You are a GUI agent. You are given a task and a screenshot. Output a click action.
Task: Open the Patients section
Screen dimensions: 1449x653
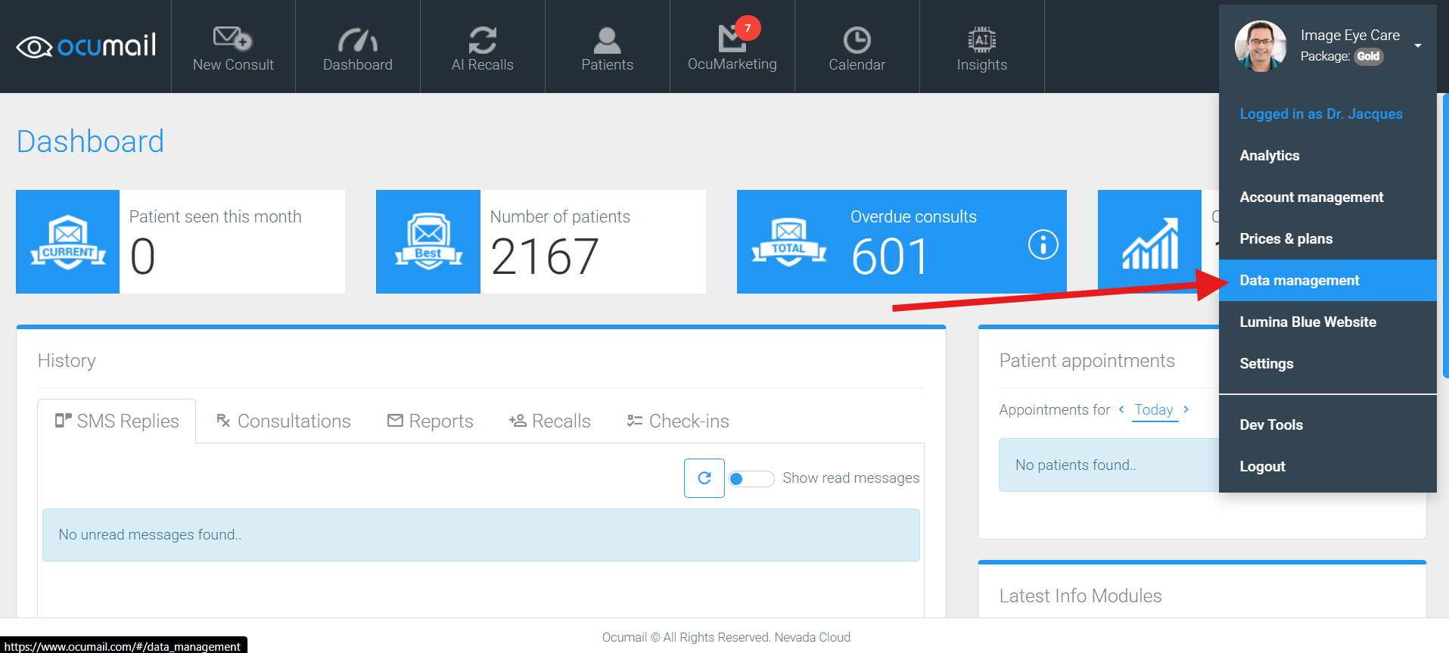pyautogui.click(x=608, y=47)
